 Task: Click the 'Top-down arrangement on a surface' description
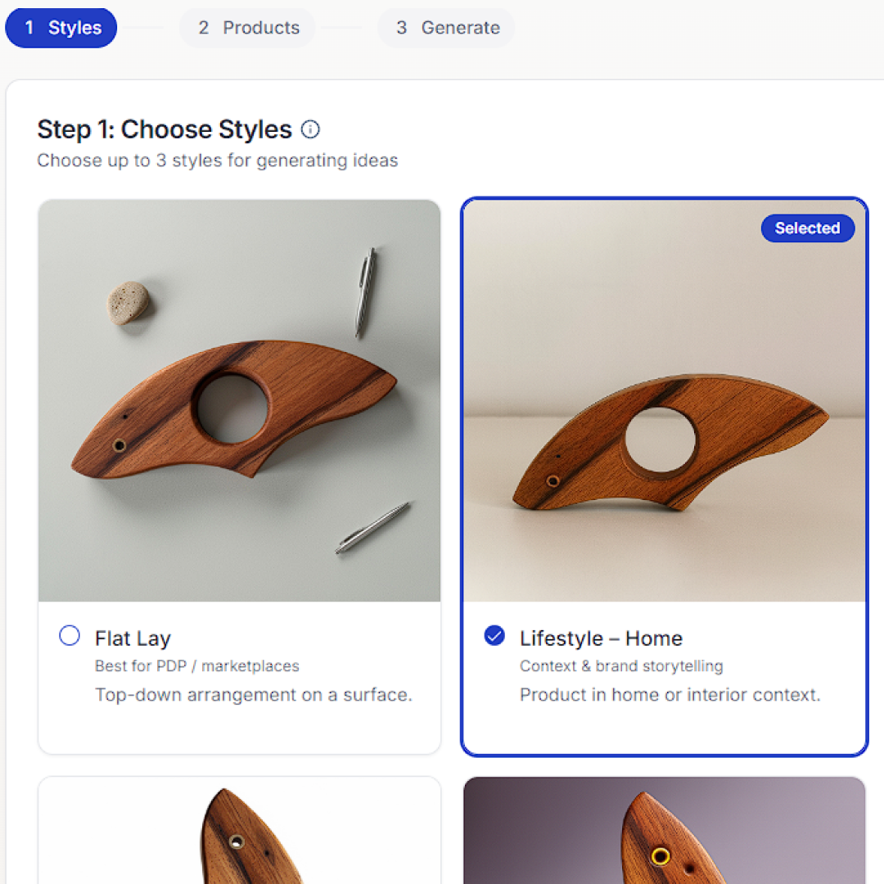(x=253, y=695)
